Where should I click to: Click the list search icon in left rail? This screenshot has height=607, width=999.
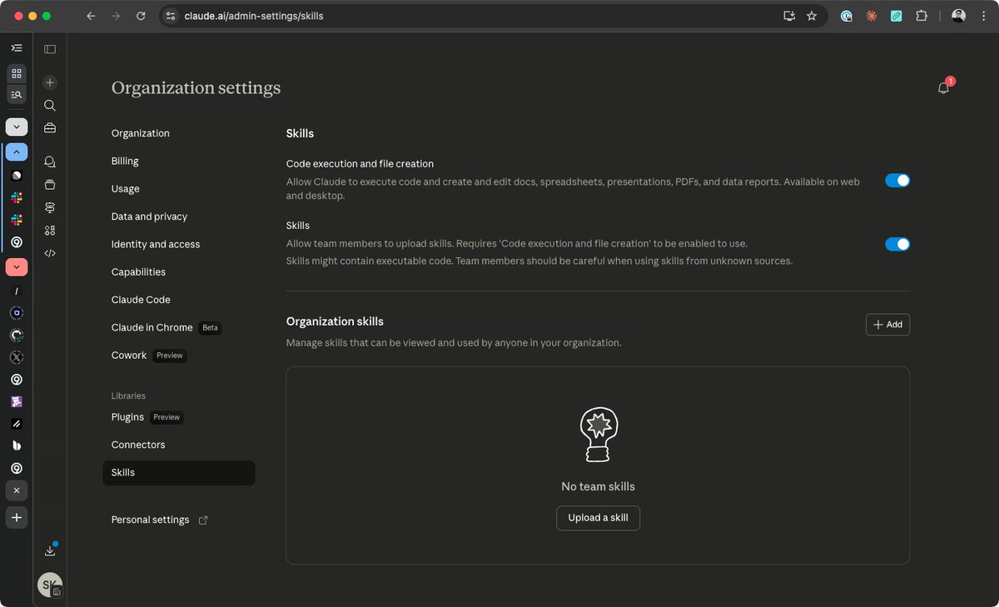coord(17,94)
